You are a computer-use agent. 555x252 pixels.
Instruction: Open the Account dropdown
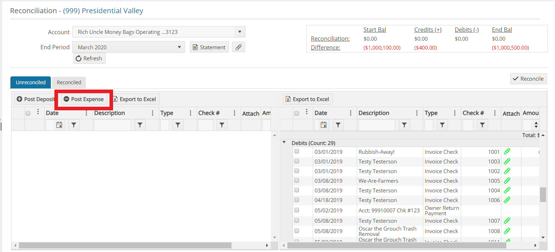(159, 32)
